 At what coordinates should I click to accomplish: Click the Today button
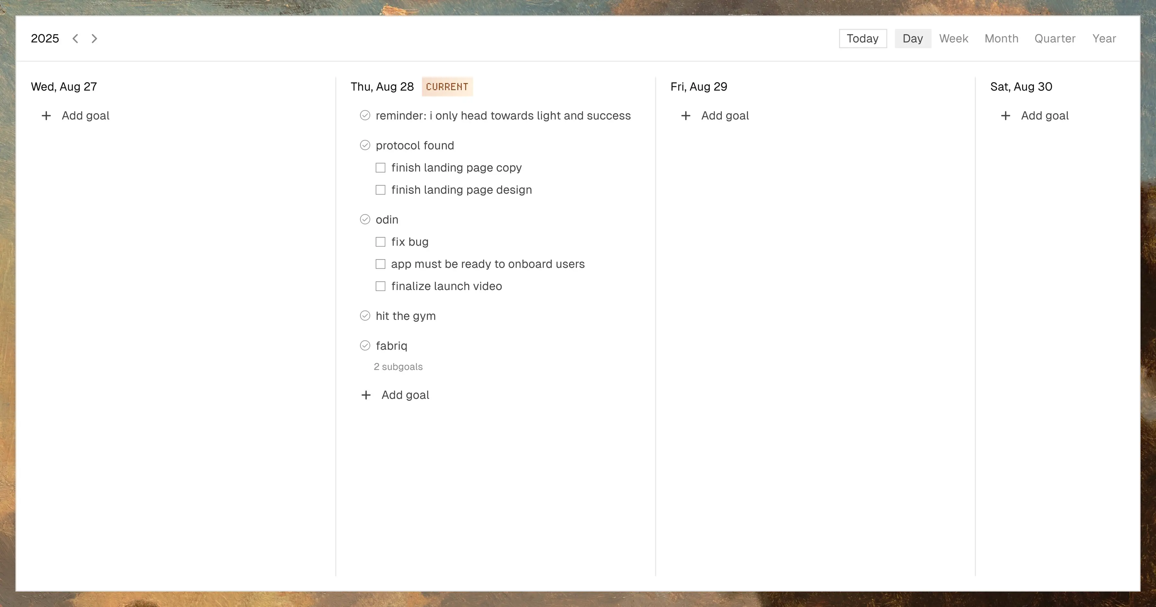click(x=863, y=39)
